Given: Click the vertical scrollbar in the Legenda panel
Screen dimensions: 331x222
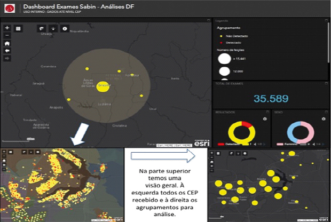Looking at the screenshot, I should [x=328, y=42].
